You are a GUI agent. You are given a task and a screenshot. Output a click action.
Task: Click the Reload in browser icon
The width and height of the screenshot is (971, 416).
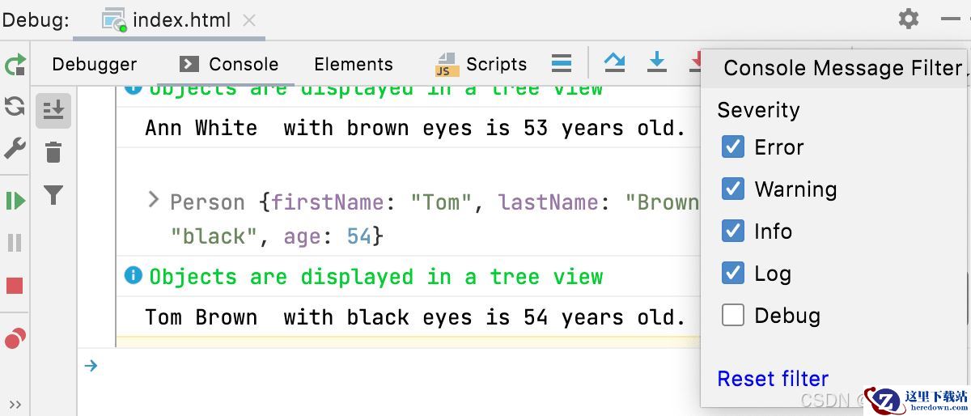pos(15,107)
